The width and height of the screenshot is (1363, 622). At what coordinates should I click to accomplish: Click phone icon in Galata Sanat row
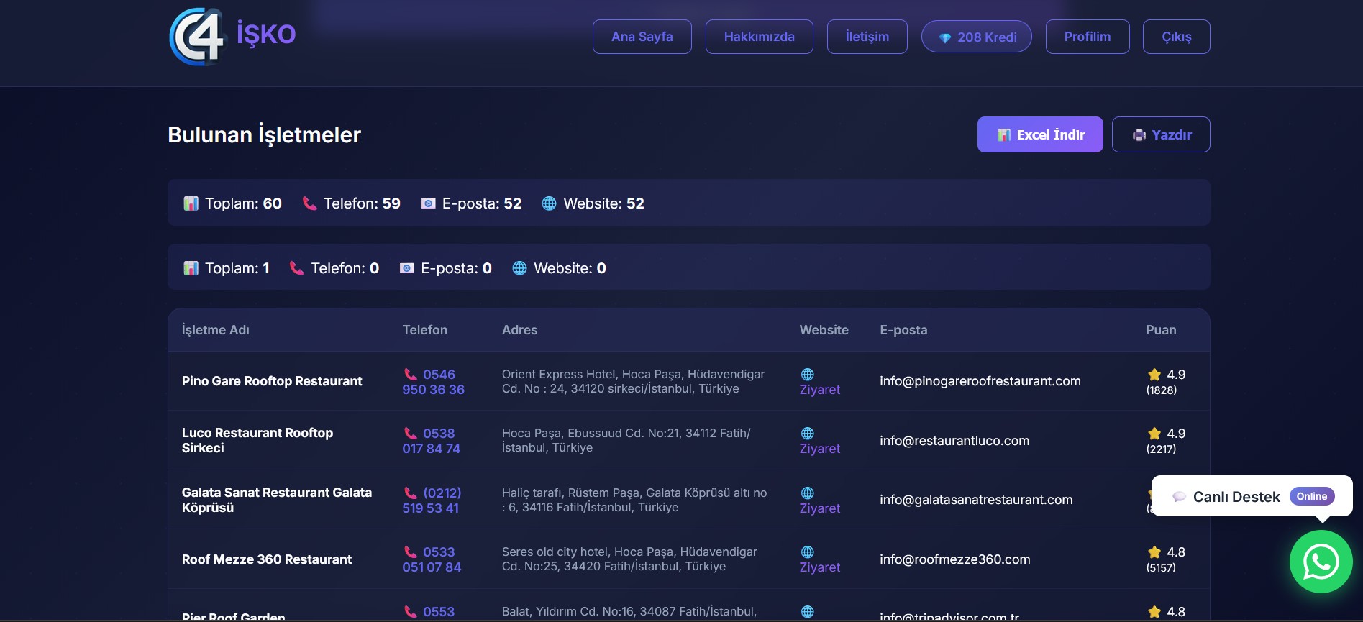pos(411,493)
